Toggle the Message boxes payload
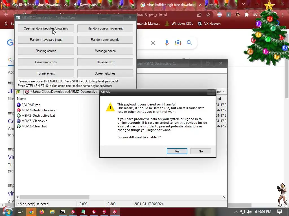This screenshot has height=216, width=289. (x=105, y=51)
